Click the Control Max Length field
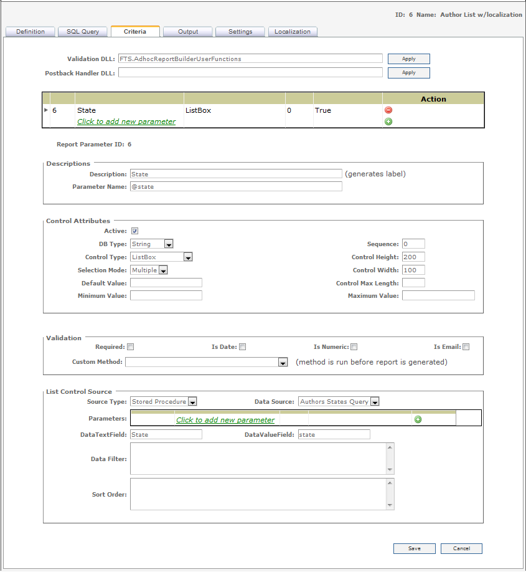The width and height of the screenshot is (526, 572). pyautogui.click(x=413, y=283)
